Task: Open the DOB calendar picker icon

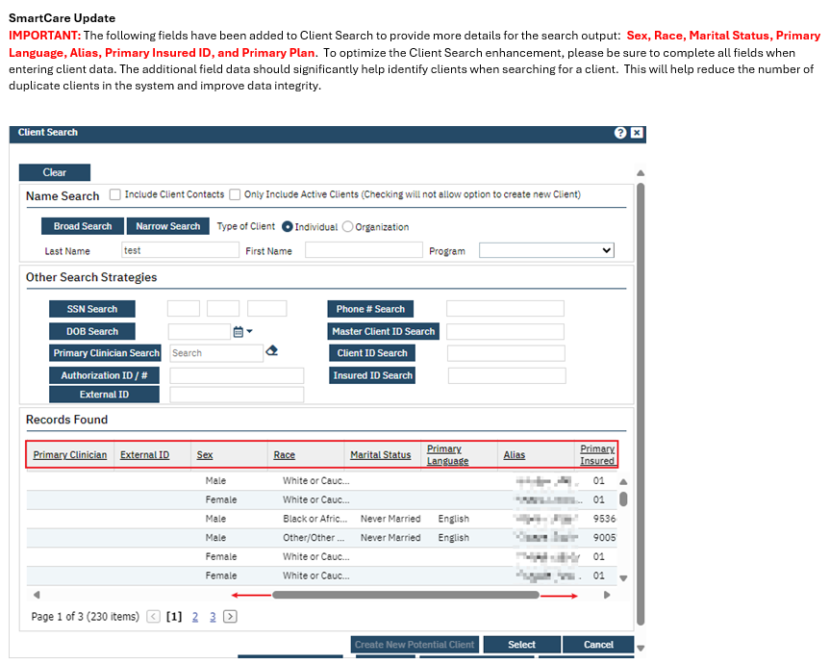Action: tap(239, 332)
